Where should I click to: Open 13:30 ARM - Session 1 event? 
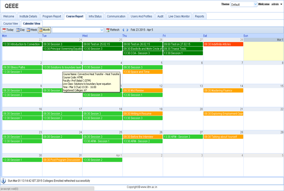(x=102, y=141)
